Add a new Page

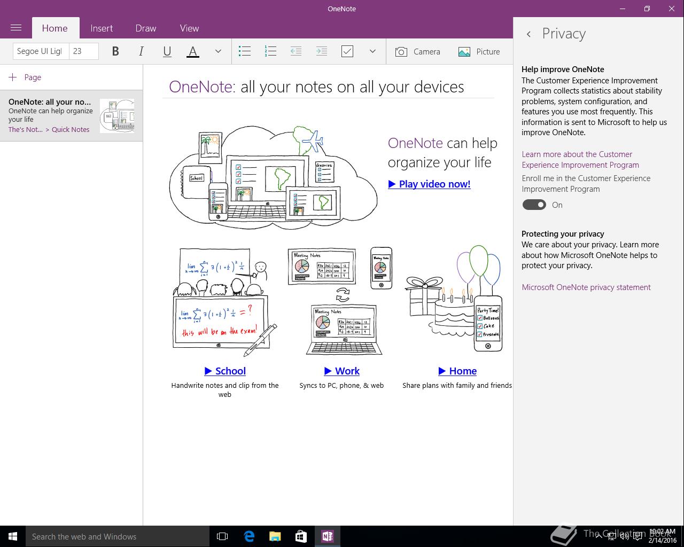pyautogui.click(x=25, y=77)
